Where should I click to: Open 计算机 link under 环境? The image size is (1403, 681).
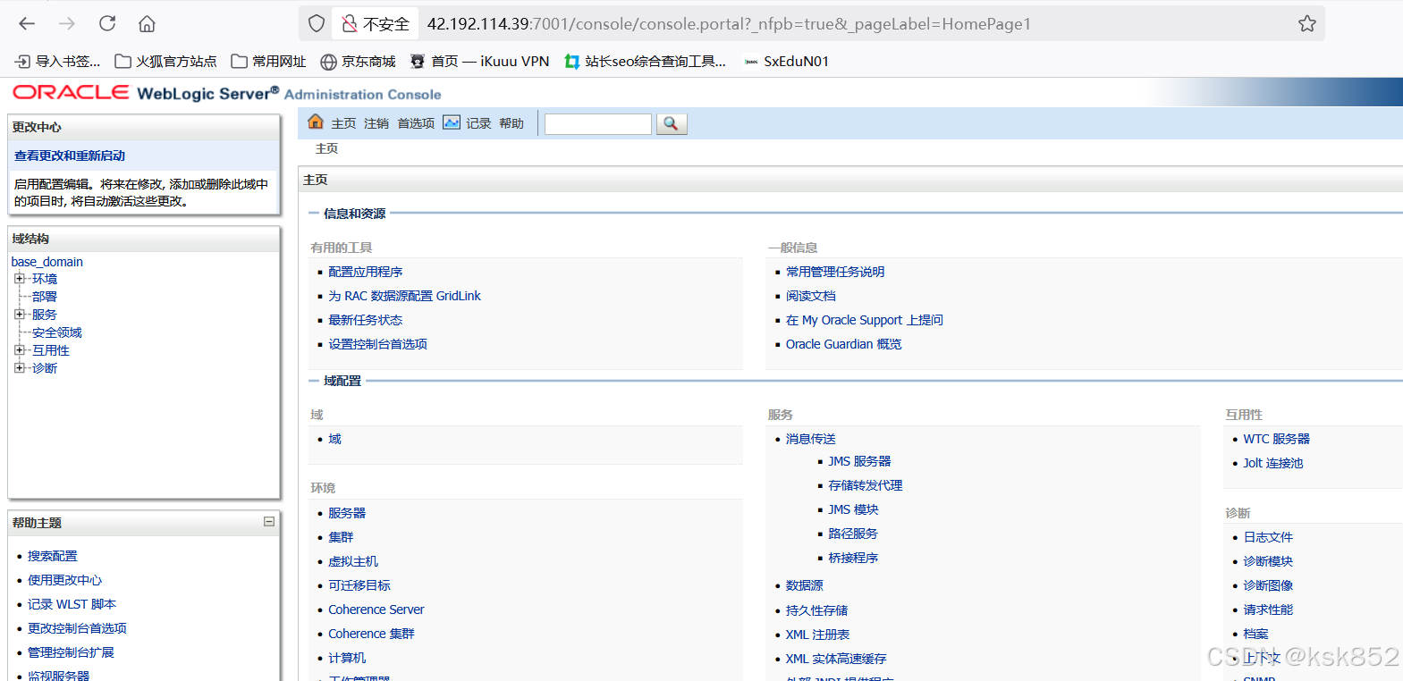tap(347, 658)
